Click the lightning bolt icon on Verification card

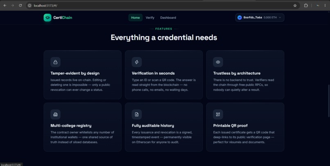pos(137,62)
